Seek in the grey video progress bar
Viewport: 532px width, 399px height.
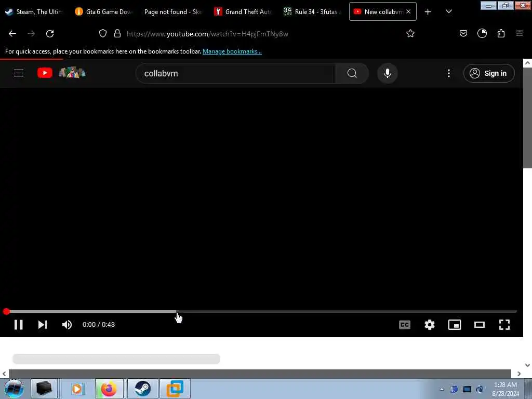tap(263, 312)
